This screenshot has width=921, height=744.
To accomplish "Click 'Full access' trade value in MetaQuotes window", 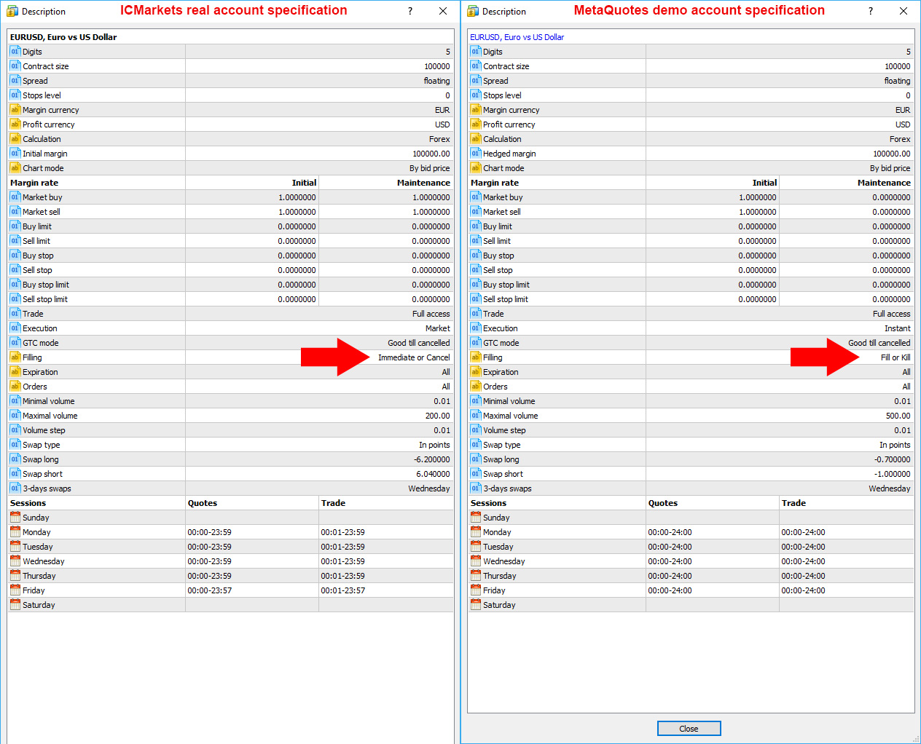I will click(892, 314).
